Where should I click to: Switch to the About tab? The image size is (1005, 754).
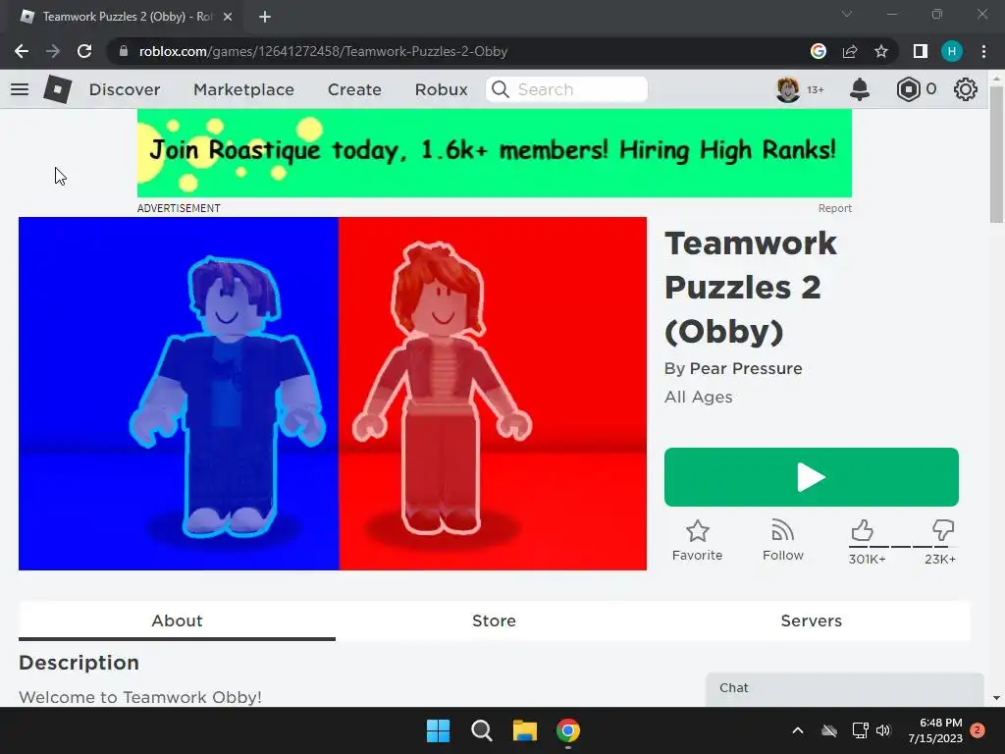[x=177, y=620]
